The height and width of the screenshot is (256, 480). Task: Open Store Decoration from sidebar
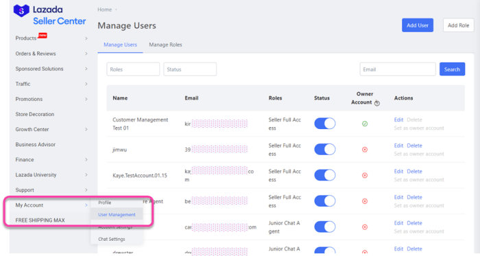coord(35,114)
